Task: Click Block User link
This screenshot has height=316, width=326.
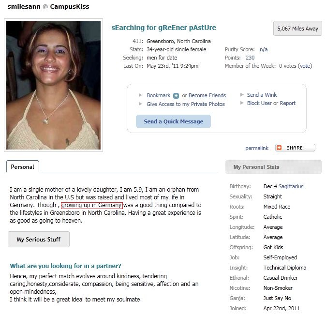Action: [259, 103]
